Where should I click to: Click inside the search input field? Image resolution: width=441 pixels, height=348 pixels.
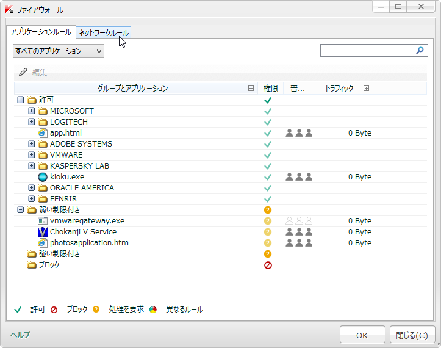coord(367,51)
